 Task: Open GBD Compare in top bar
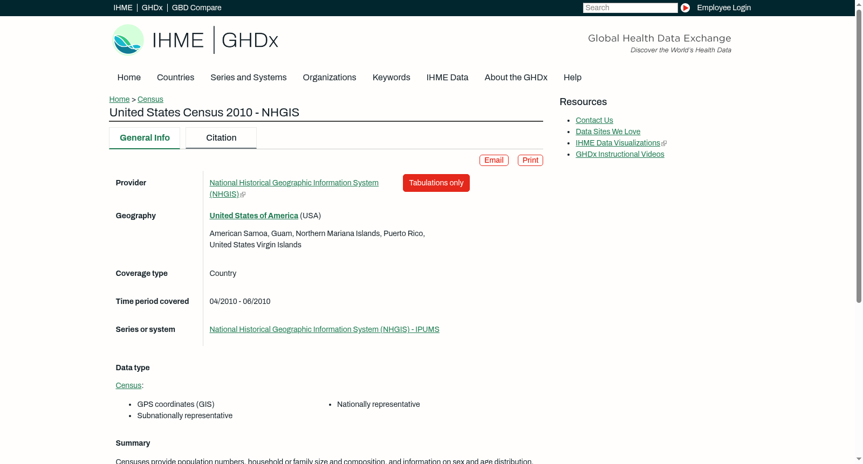coord(197,8)
